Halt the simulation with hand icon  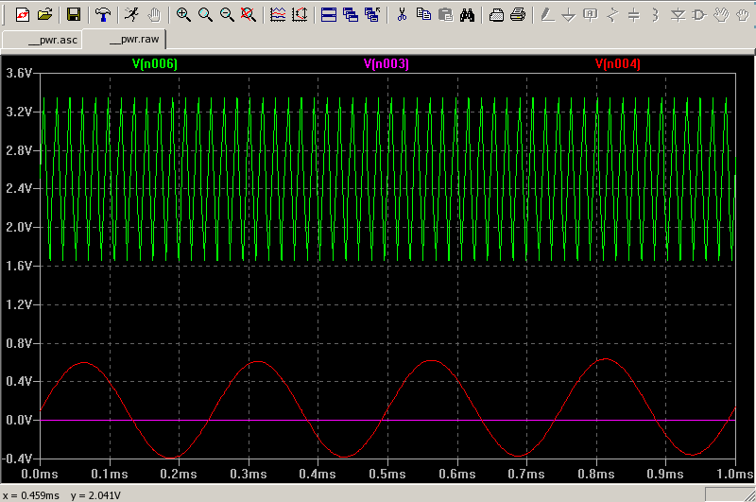[x=154, y=14]
